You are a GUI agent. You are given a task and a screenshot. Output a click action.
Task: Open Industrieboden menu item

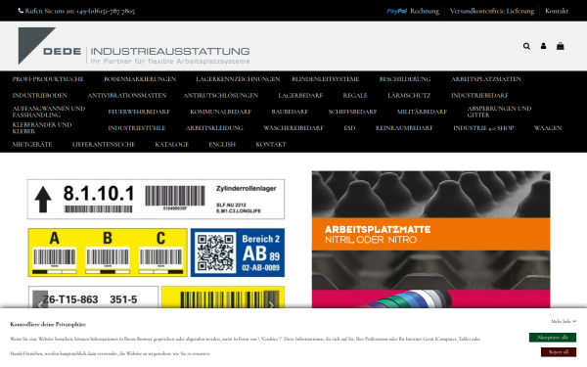(40, 96)
